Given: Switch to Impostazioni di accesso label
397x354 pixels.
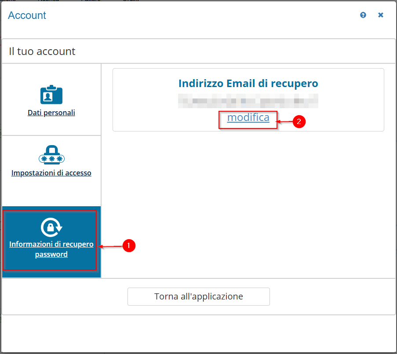Looking at the screenshot, I should [x=51, y=173].
